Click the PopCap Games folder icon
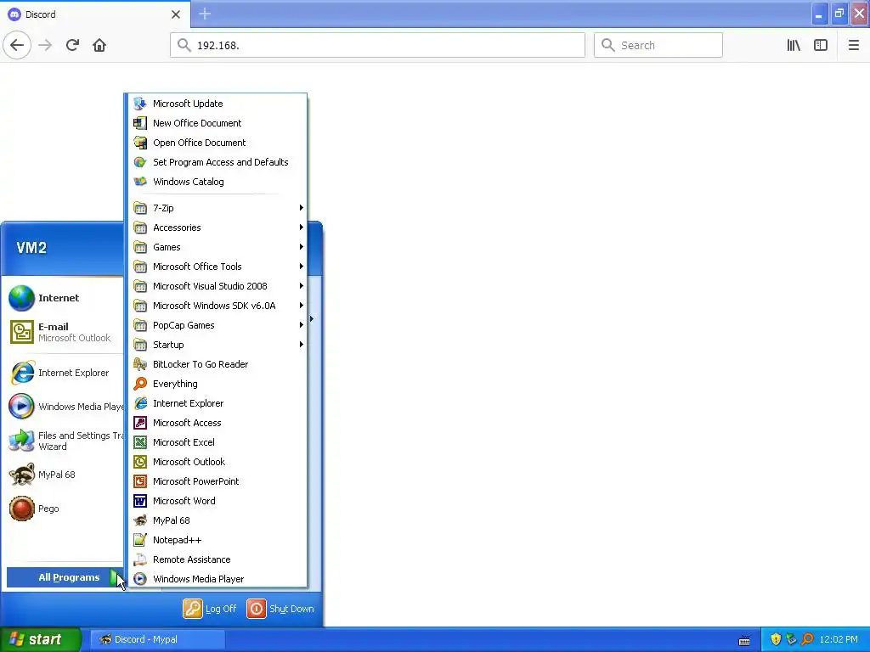The height and width of the screenshot is (652, 870). 140,325
